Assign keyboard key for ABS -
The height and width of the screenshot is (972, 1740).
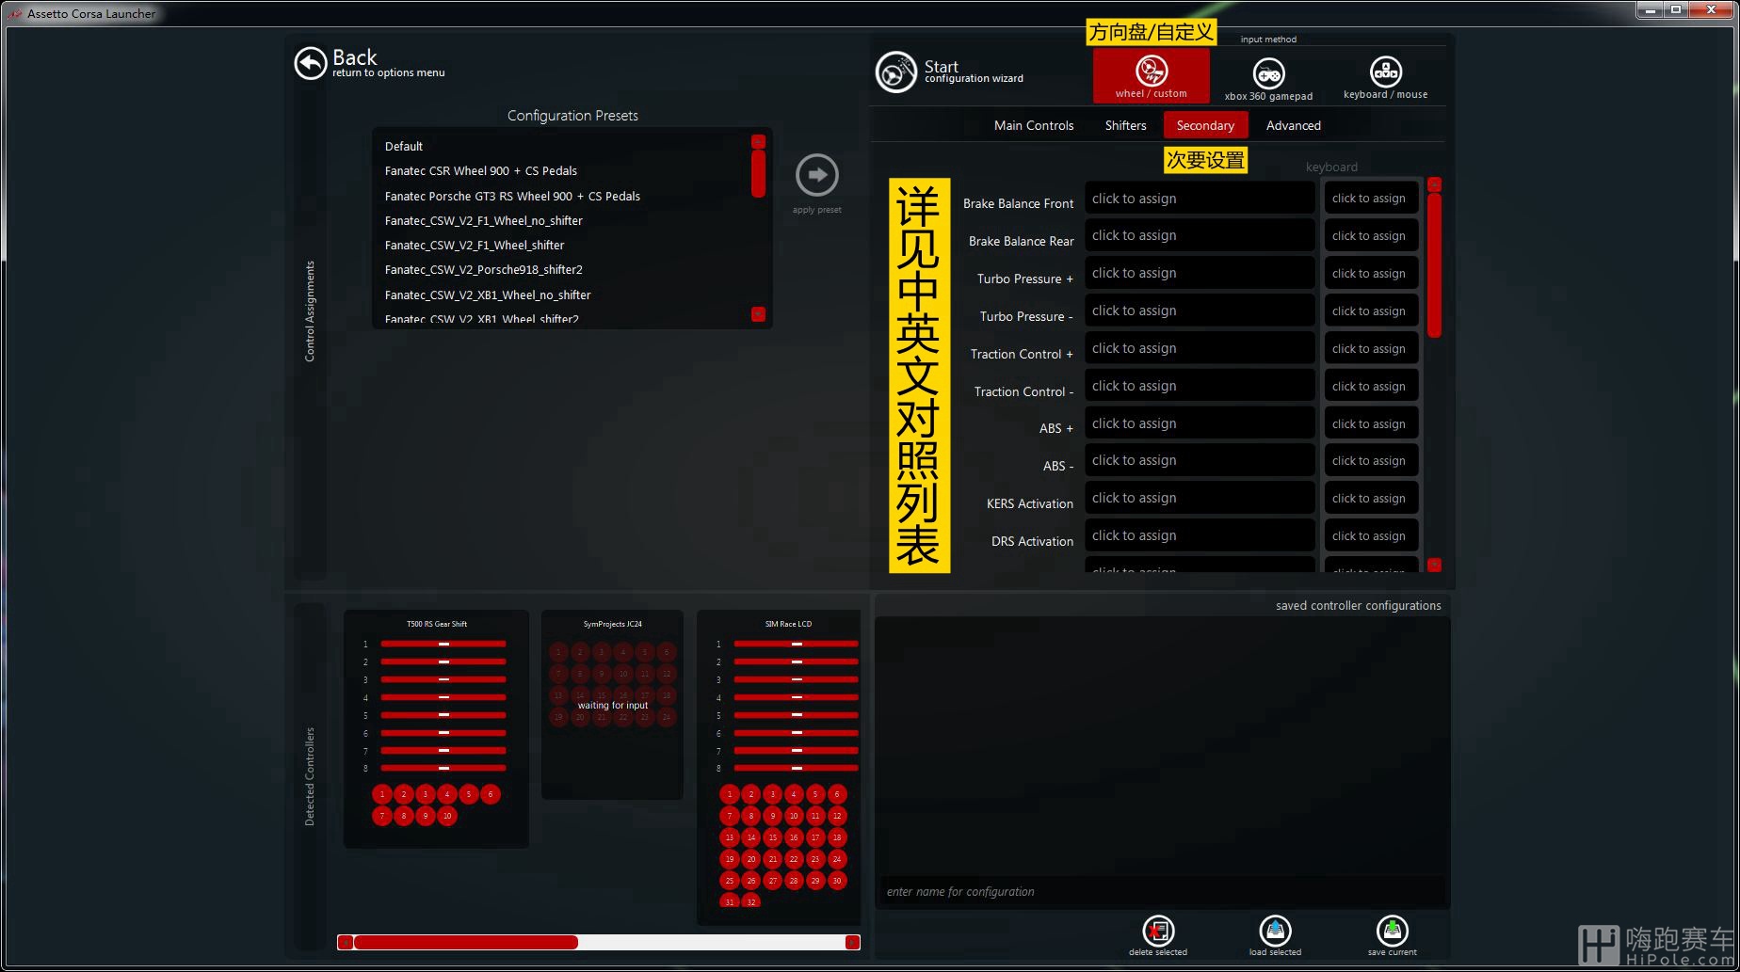click(x=1371, y=460)
